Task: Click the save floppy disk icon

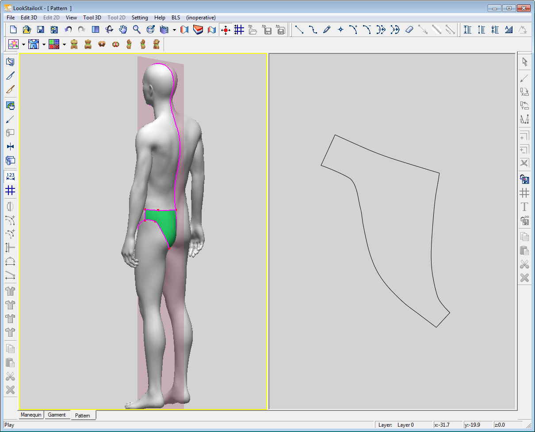Action: pyautogui.click(x=41, y=30)
